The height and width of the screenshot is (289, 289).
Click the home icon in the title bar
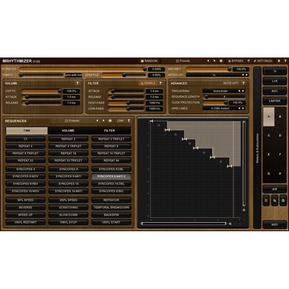pos(278,61)
